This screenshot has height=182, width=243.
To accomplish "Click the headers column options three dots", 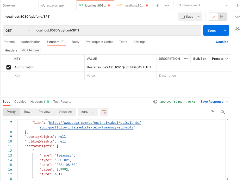I will click(x=186, y=59).
